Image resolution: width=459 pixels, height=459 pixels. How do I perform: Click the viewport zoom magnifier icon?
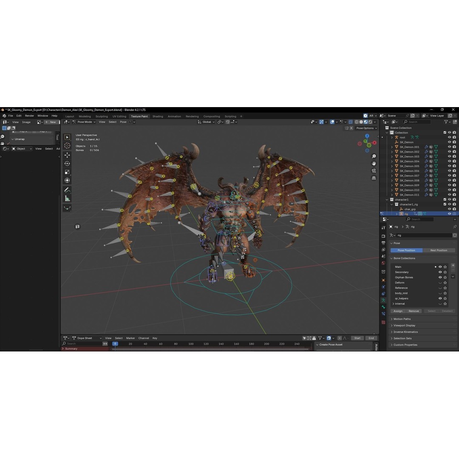click(374, 156)
